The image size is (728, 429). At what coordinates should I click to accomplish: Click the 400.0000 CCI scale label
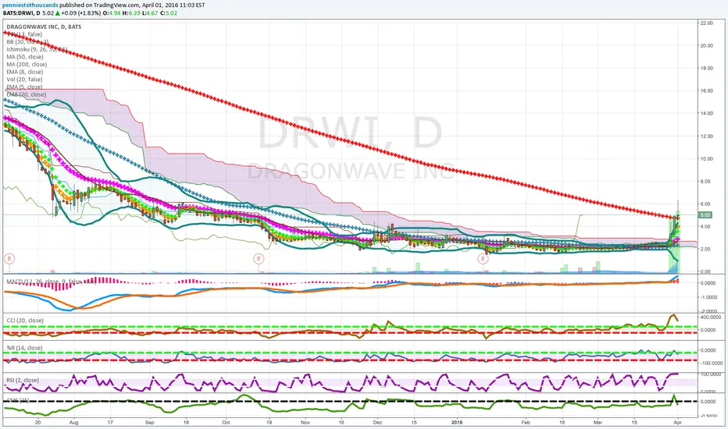(712, 317)
